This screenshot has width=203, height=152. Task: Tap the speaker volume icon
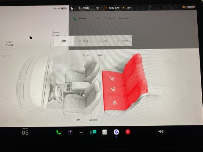click(161, 131)
